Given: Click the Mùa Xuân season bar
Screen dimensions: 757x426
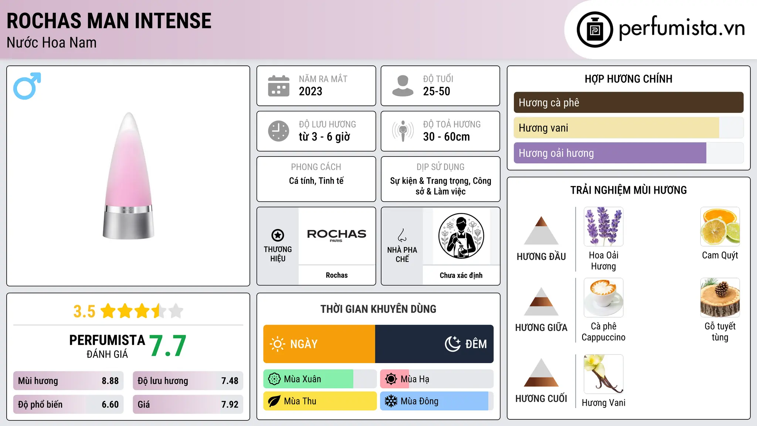Looking at the screenshot, I should point(320,379).
